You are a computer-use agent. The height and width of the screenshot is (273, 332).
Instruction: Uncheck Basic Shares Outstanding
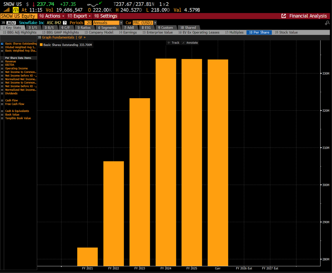coord(2,44)
